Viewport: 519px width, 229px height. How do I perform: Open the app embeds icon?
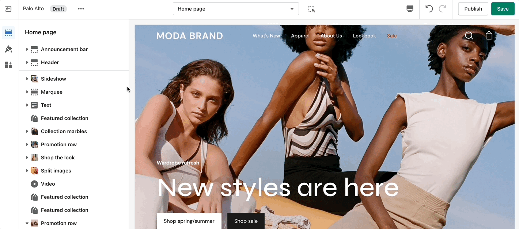pos(8,65)
